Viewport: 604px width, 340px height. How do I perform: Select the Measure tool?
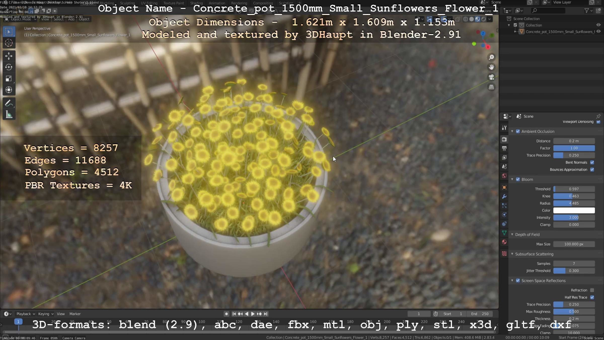(x=9, y=115)
